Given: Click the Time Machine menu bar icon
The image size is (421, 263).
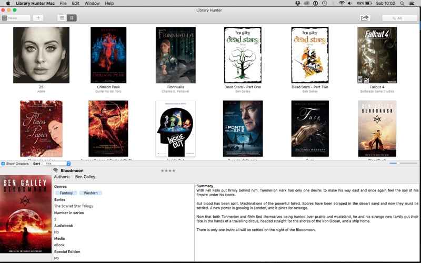Looking at the screenshot, I should [x=324, y=3].
